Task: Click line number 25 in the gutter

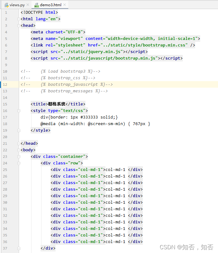Action: click(5, 170)
